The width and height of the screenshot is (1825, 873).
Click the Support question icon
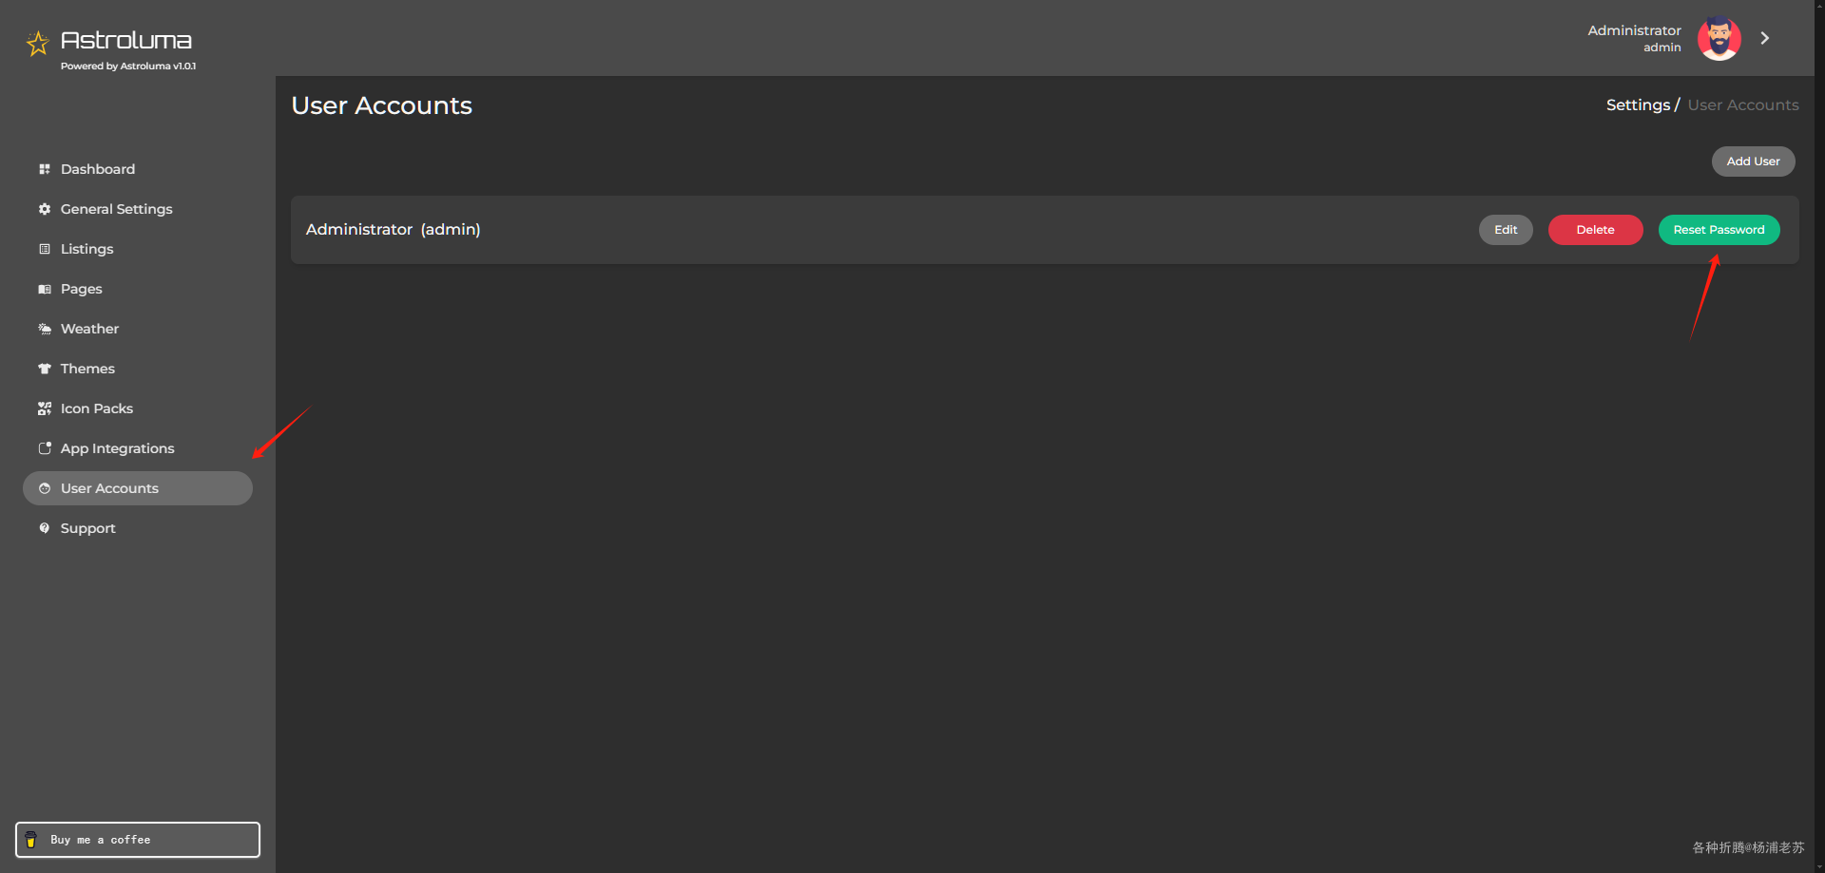pos(45,528)
